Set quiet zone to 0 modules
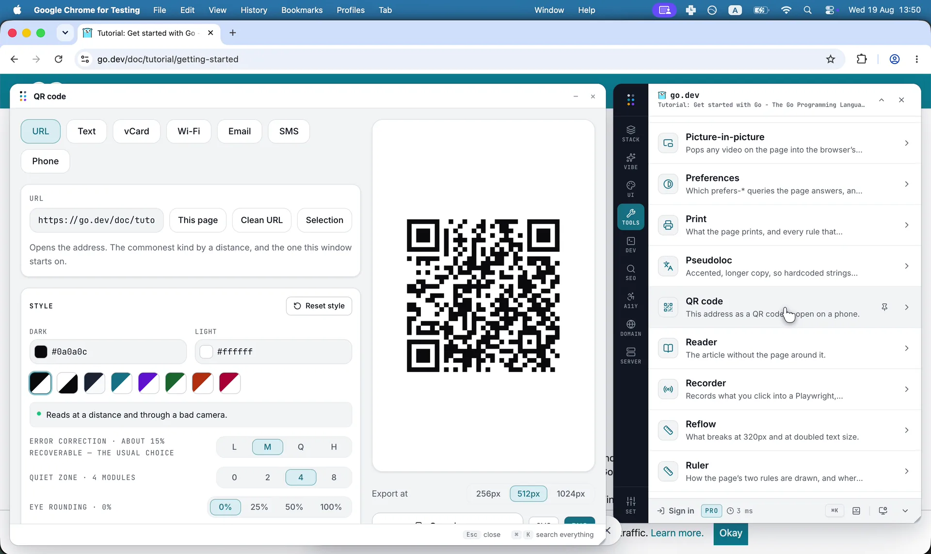The image size is (931, 554). tap(234, 477)
